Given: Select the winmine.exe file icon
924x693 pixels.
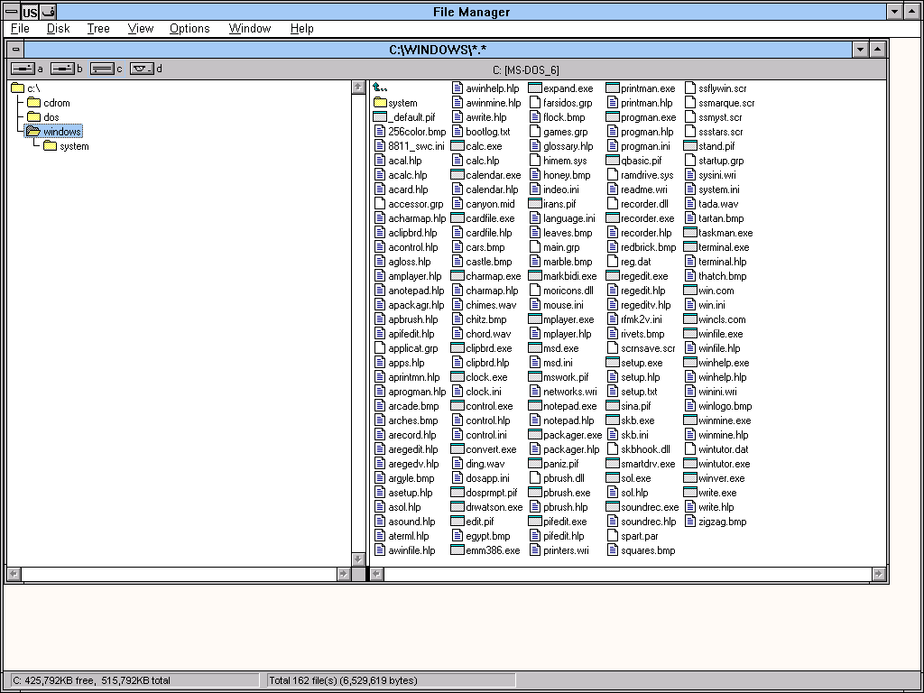Looking at the screenshot, I should [690, 420].
